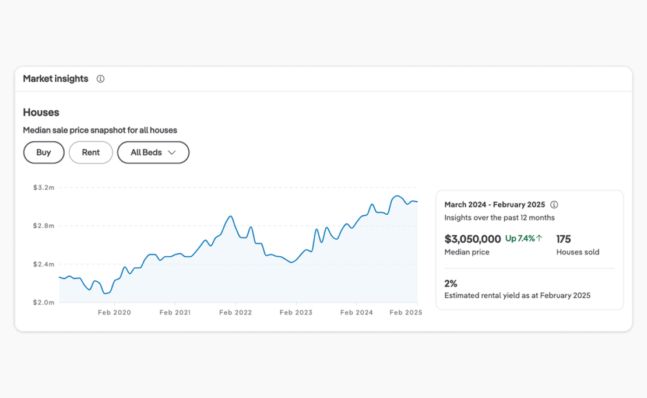
Task: Click the Market insights title
Action: pos(56,79)
